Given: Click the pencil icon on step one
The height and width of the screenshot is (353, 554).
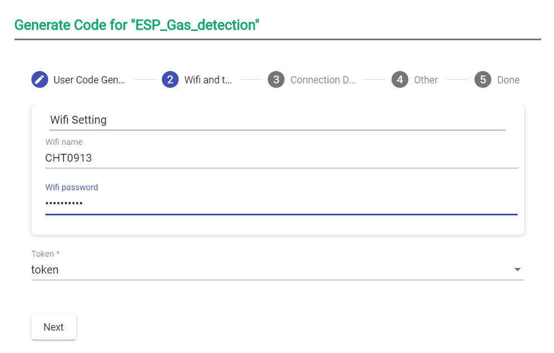Looking at the screenshot, I should pos(40,80).
